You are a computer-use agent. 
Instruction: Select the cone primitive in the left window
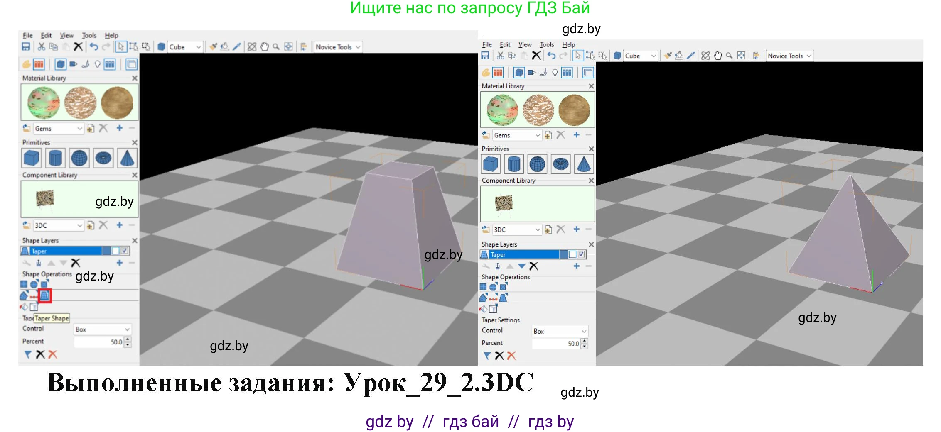click(127, 158)
